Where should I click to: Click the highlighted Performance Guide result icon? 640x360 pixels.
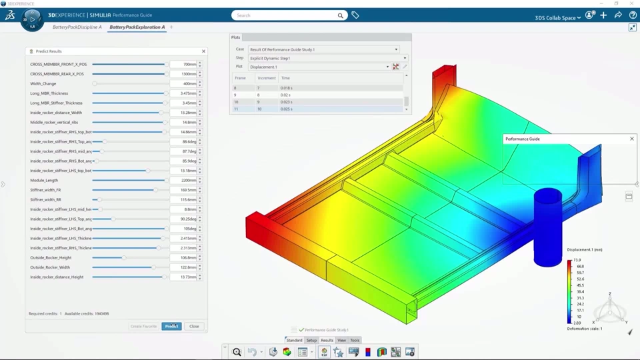pos(324,352)
